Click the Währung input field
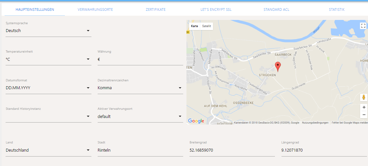This screenshot has height=166, width=368. (140, 59)
